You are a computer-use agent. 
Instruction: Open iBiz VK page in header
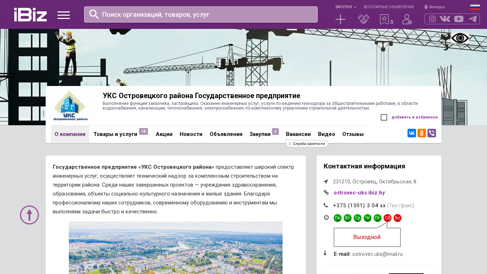point(445,19)
